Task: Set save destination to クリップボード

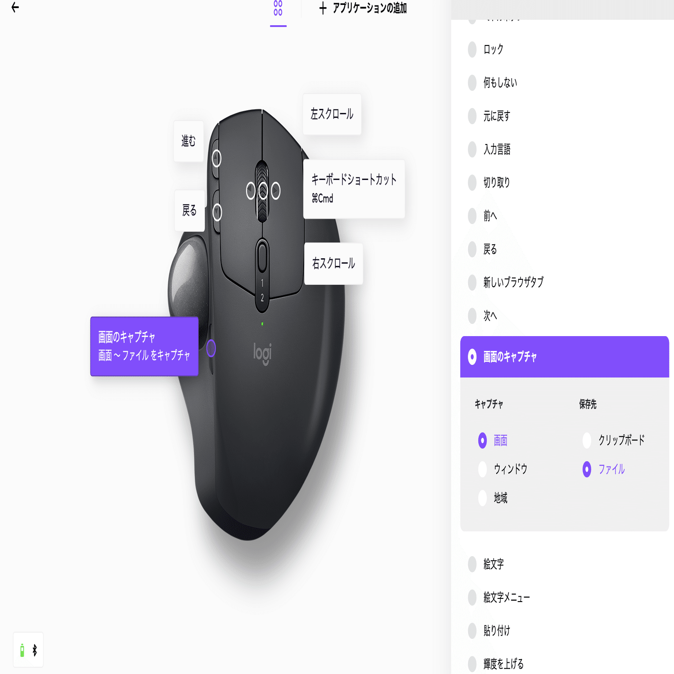Action: coord(614,440)
